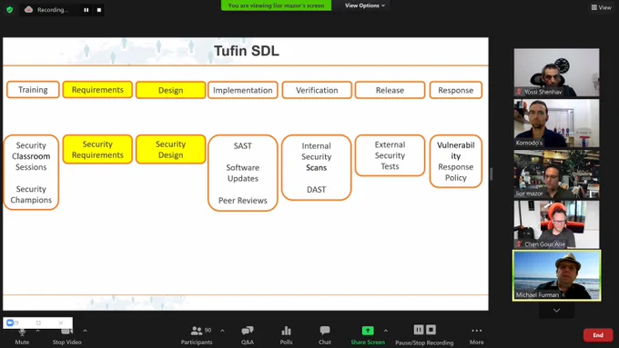This screenshot has width=619, height=348.
Task: Click the green Share Screen icon
Action: tap(368, 330)
